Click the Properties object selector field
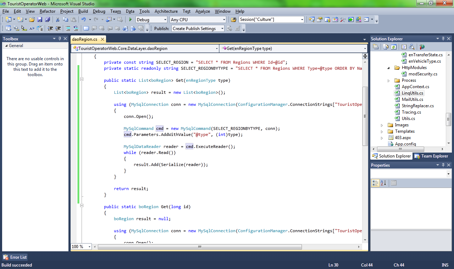Image resolution: width=454 pixels, height=269 pixels. point(411,174)
